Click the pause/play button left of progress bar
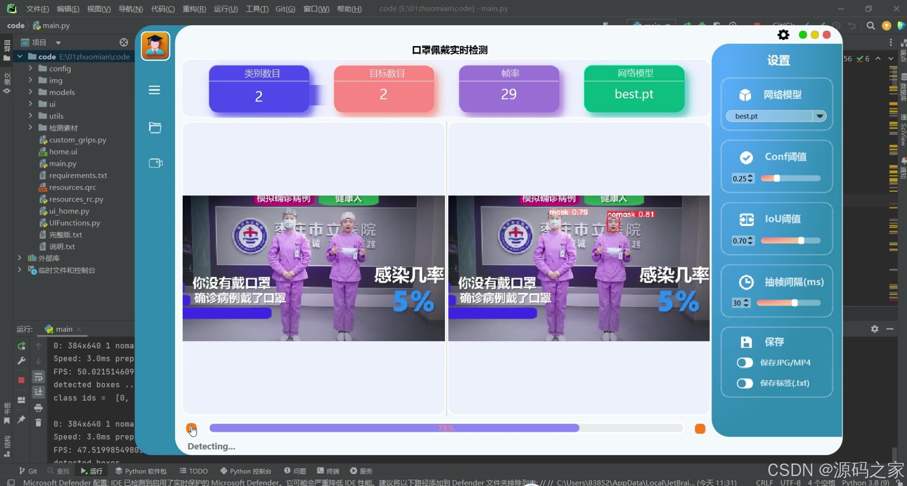907x486 pixels. [x=191, y=428]
